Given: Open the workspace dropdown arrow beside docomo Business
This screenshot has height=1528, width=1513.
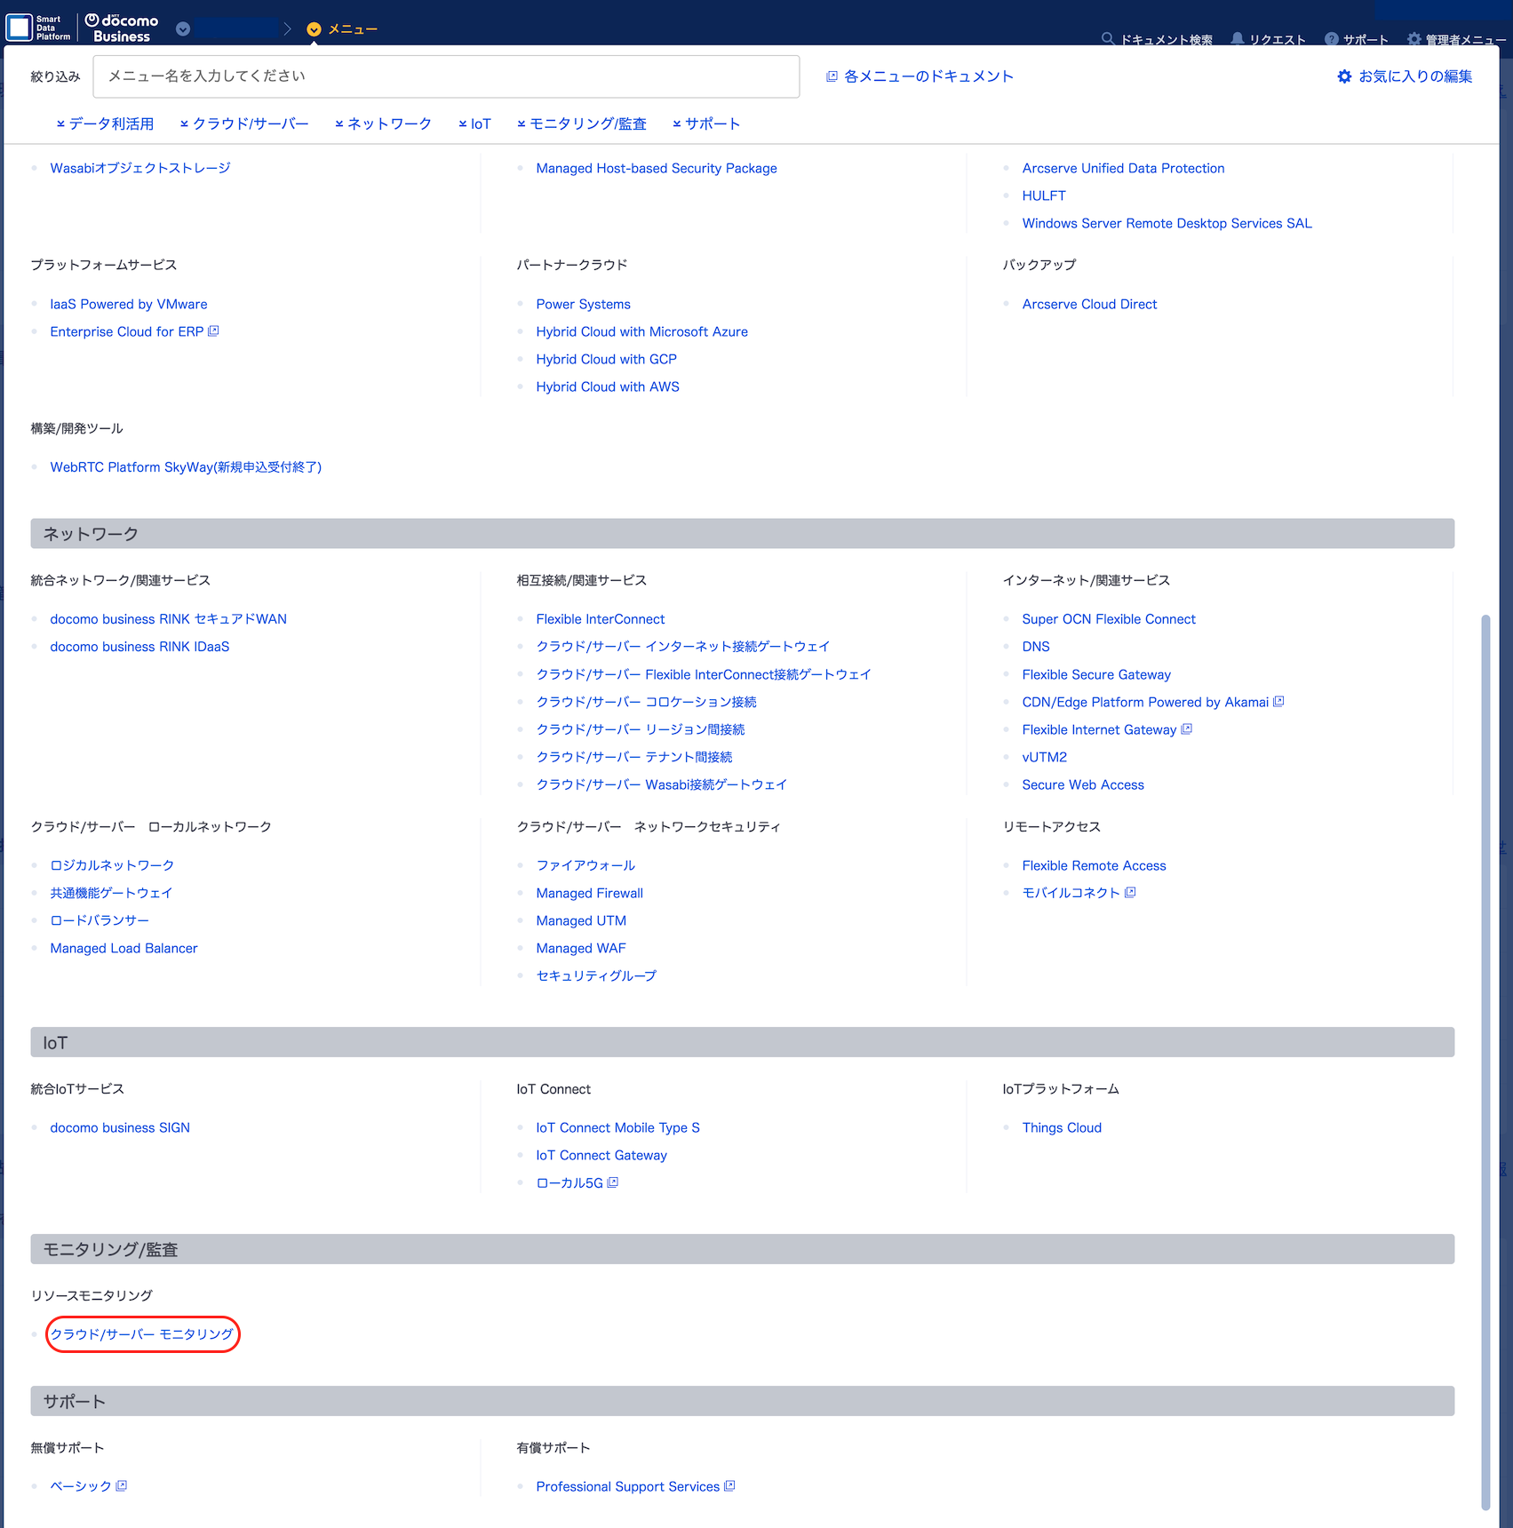Looking at the screenshot, I should 183,28.
